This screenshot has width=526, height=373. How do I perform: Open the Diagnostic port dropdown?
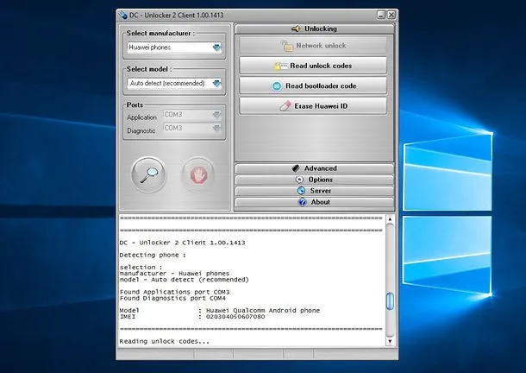pyautogui.click(x=216, y=129)
